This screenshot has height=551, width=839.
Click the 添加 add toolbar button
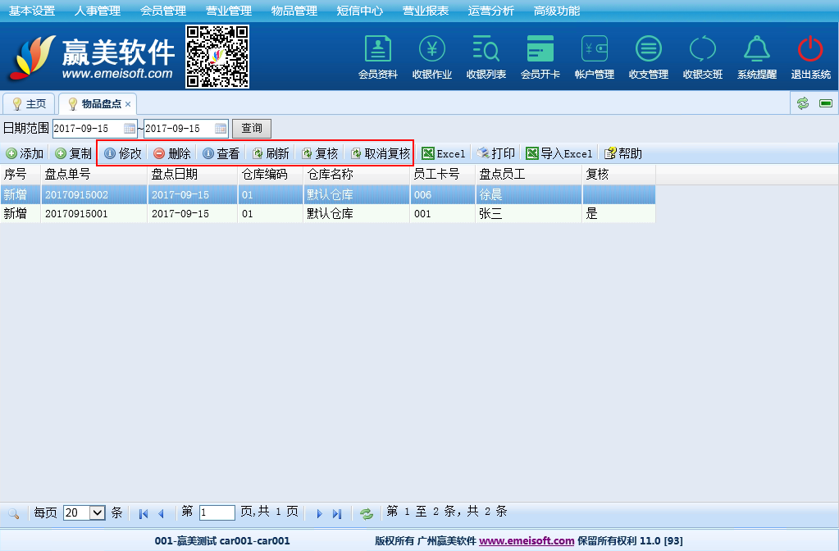(x=25, y=154)
